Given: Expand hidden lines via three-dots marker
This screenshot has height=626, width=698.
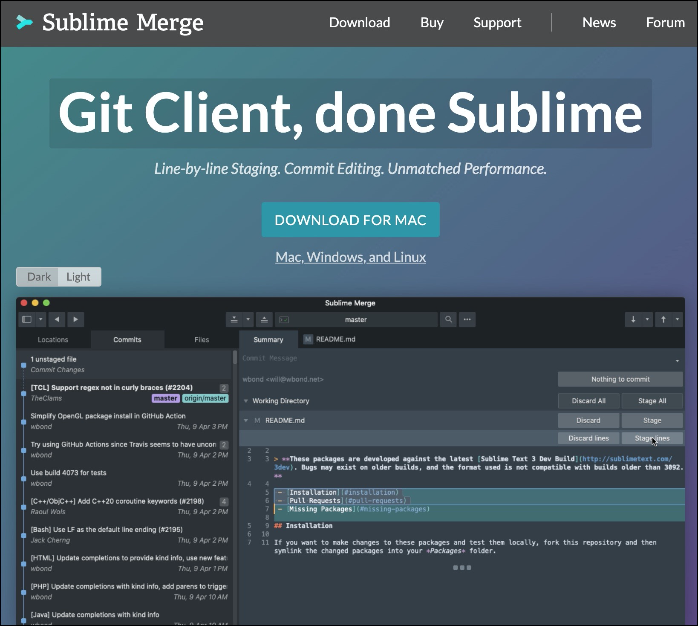Looking at the screenshot, I should [462, 568].
